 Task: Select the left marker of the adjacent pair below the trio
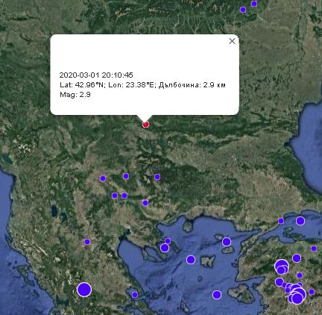[115, 196]
